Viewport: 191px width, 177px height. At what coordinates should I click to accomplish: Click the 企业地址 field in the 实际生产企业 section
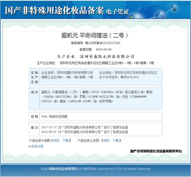point(128,73)
